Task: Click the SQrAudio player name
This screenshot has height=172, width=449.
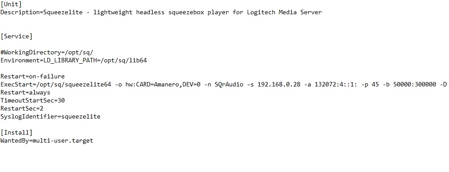Action: 229,84
